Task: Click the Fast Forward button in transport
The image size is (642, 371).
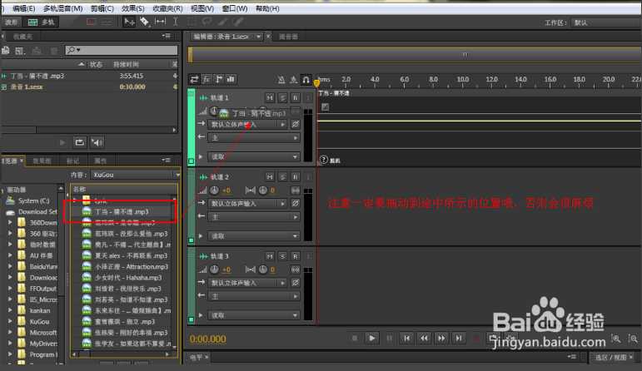Action: coord(441,338)
